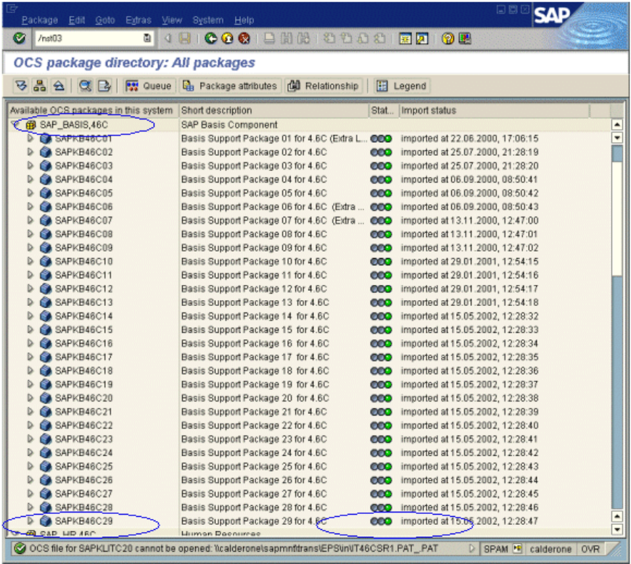Click 'imported at 22.06.2000, 17:06:15' cell
This screenshot has width=631, height=564.
tap(469, 138)
